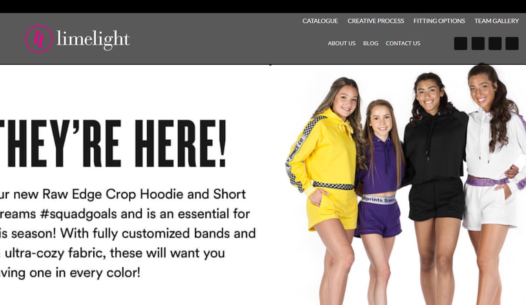Click the third black social icon square

(x=495, y=44)
